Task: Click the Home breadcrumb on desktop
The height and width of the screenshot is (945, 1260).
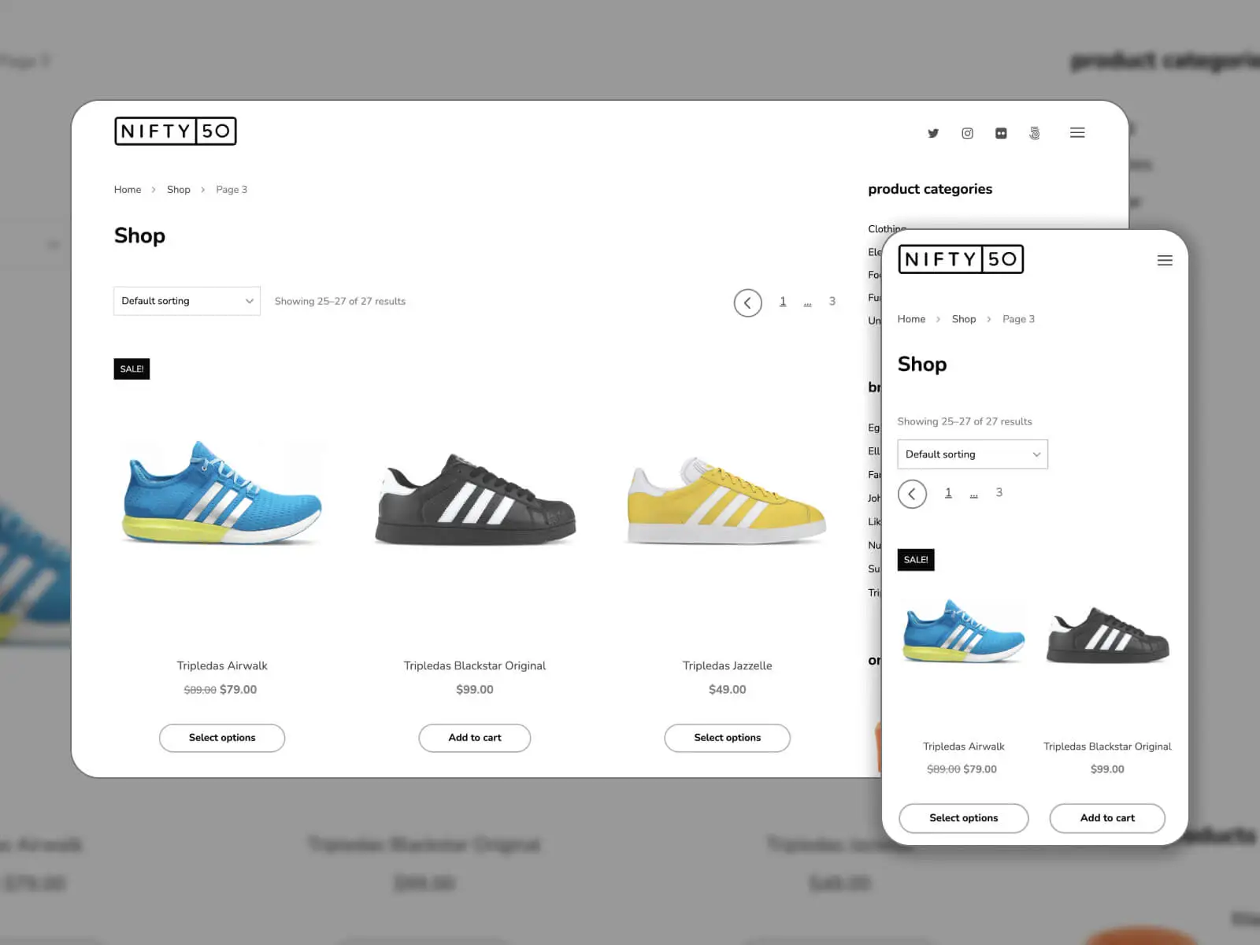Action: (x=128, y=190)
